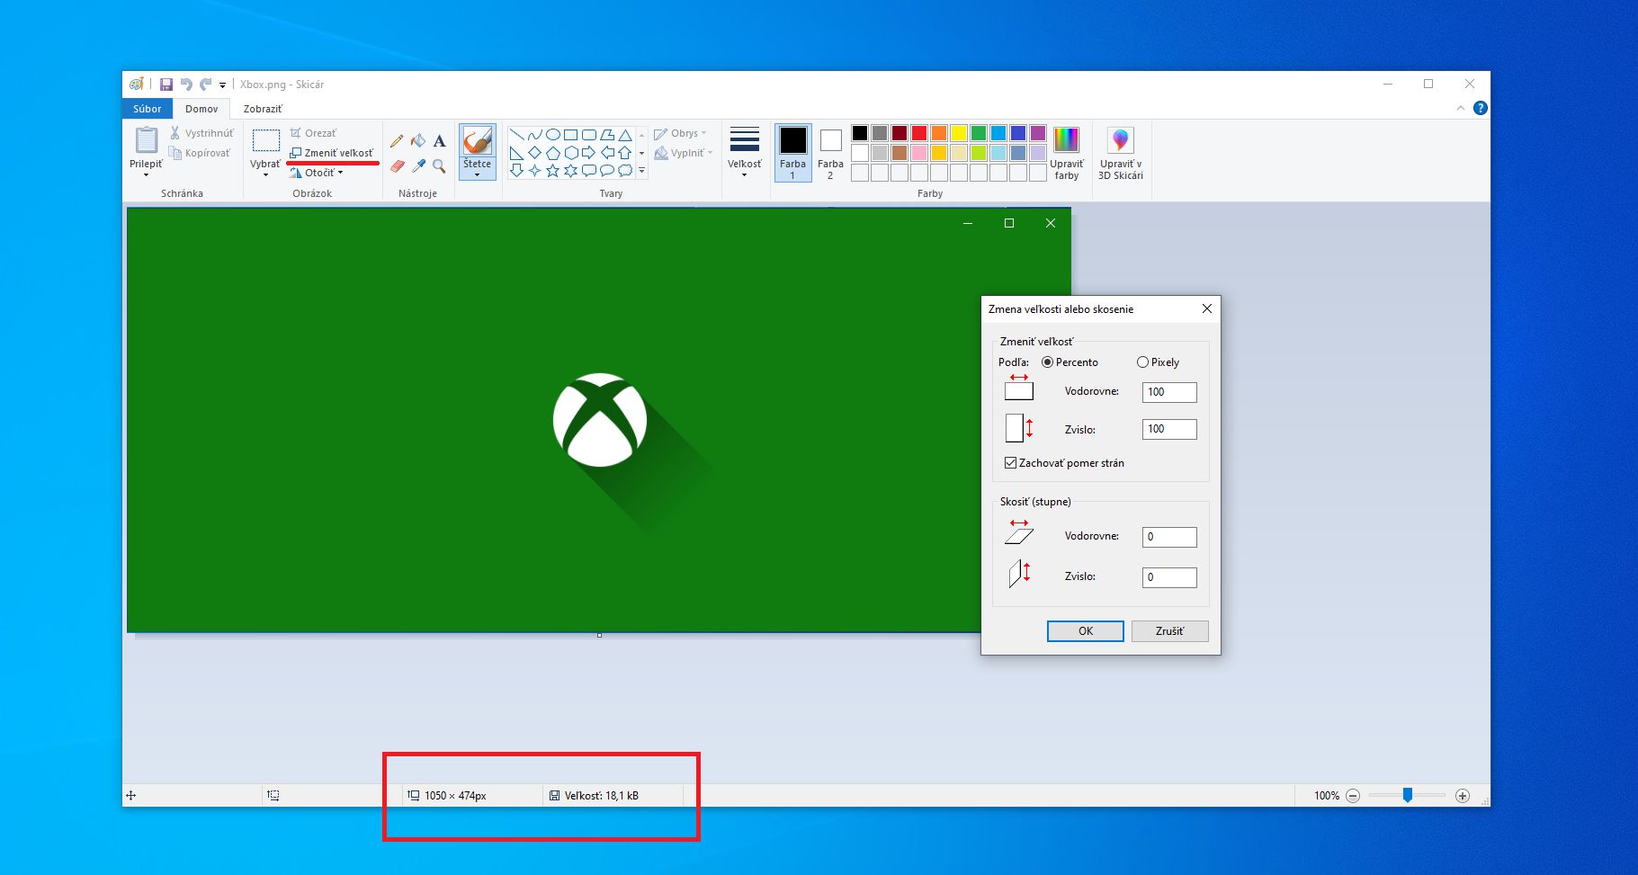The width and height of the screenshot is (1638, 875).
Task: Click the Vybrať selection rectangle icon
Action: [265, 140]
